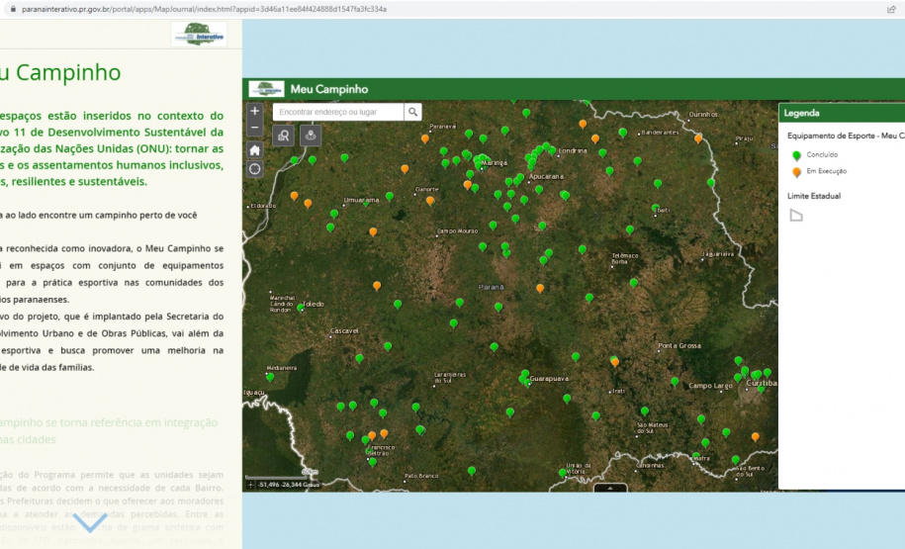Open the query search widget

click(x=285, y=136)
